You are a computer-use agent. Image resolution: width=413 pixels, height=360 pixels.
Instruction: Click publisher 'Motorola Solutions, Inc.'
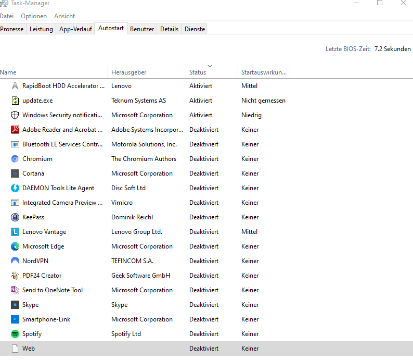coord(144,144)
